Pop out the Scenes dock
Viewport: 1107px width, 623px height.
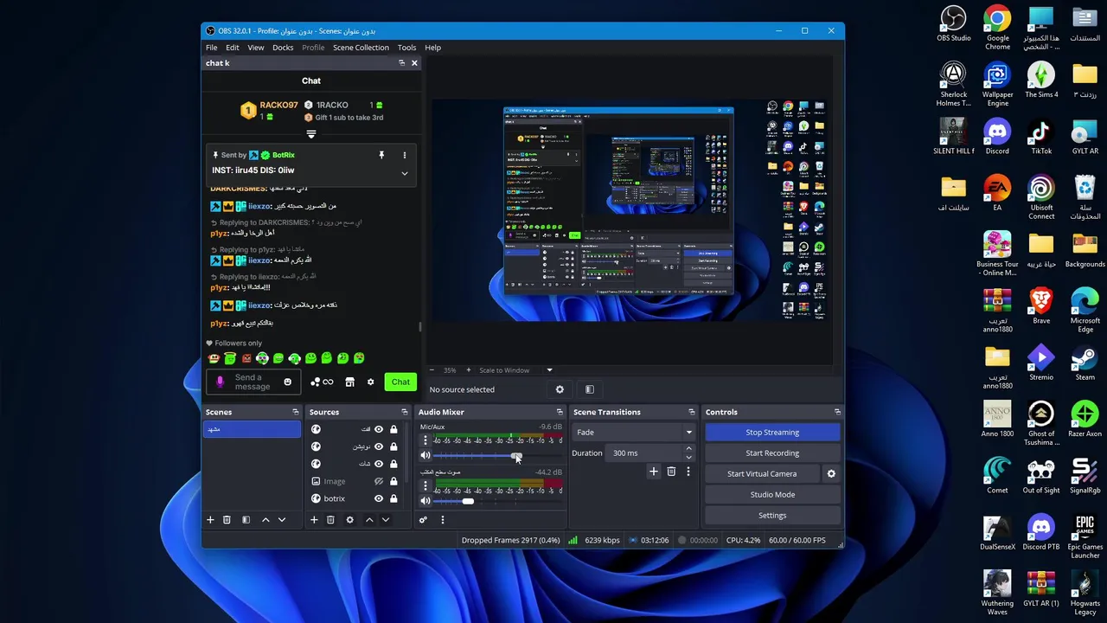(x=296, y=412)
